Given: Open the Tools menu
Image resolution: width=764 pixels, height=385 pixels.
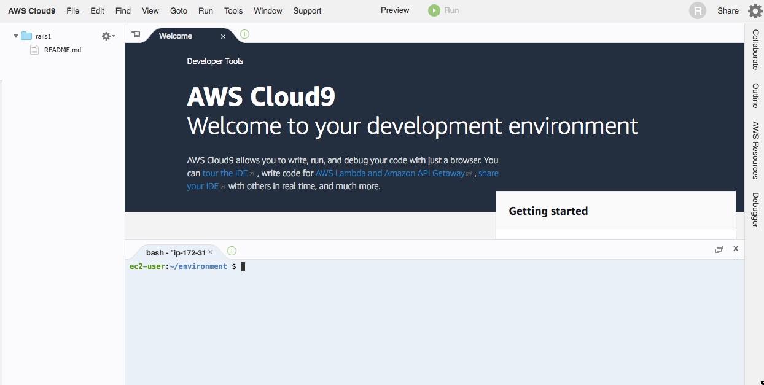Looking at the screenshot, I should (233, 10).
